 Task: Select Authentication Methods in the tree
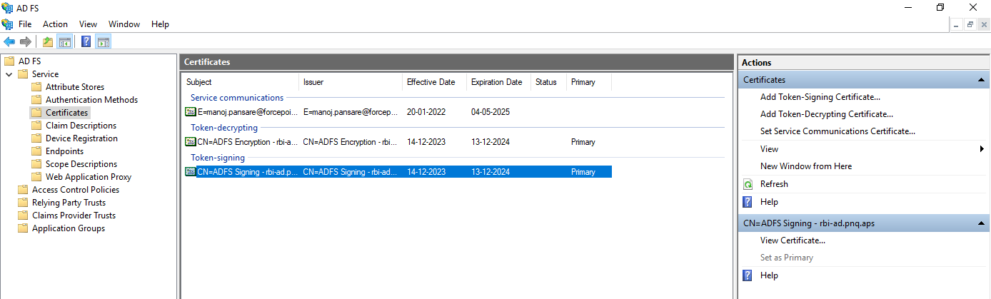[91, 100]
